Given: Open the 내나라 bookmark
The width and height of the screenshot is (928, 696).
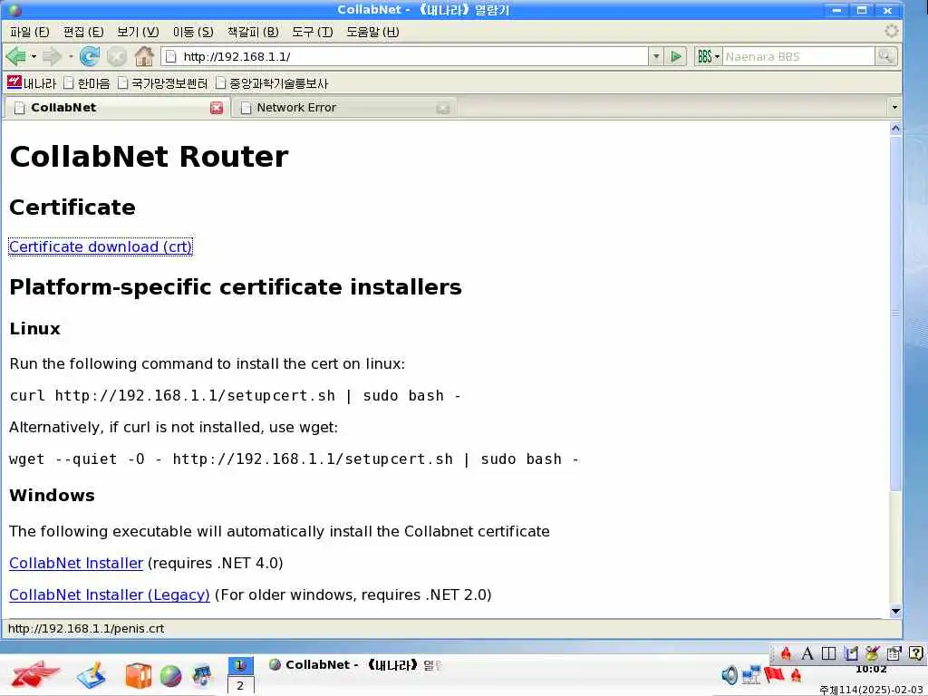Looking at the screenshot, I should pos(32,82).
